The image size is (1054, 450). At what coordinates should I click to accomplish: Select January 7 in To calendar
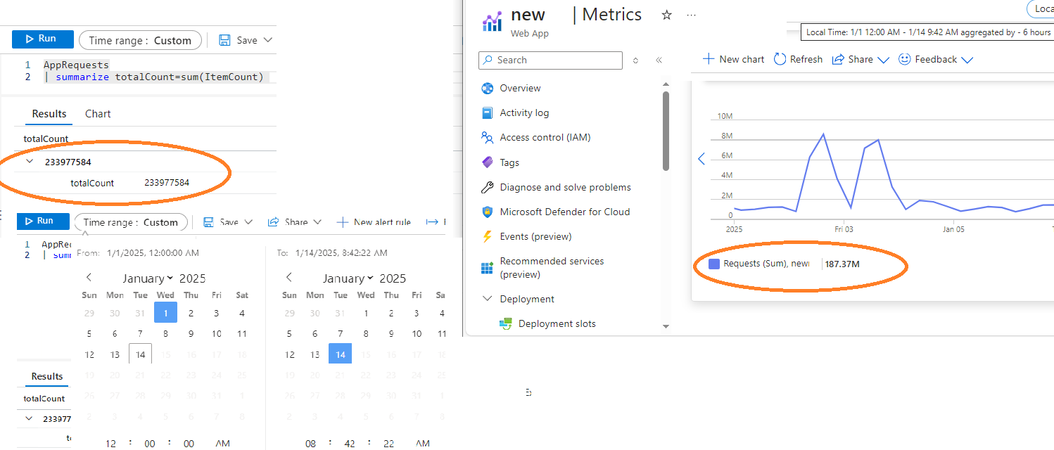pos(341,334)
